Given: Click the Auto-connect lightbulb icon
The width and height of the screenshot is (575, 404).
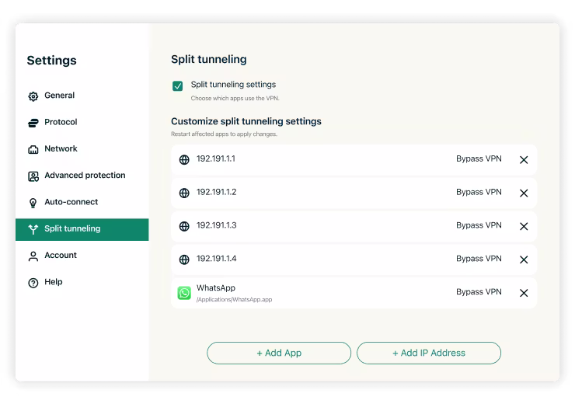Looking at the screenshot, I should [x=33, y=203].
